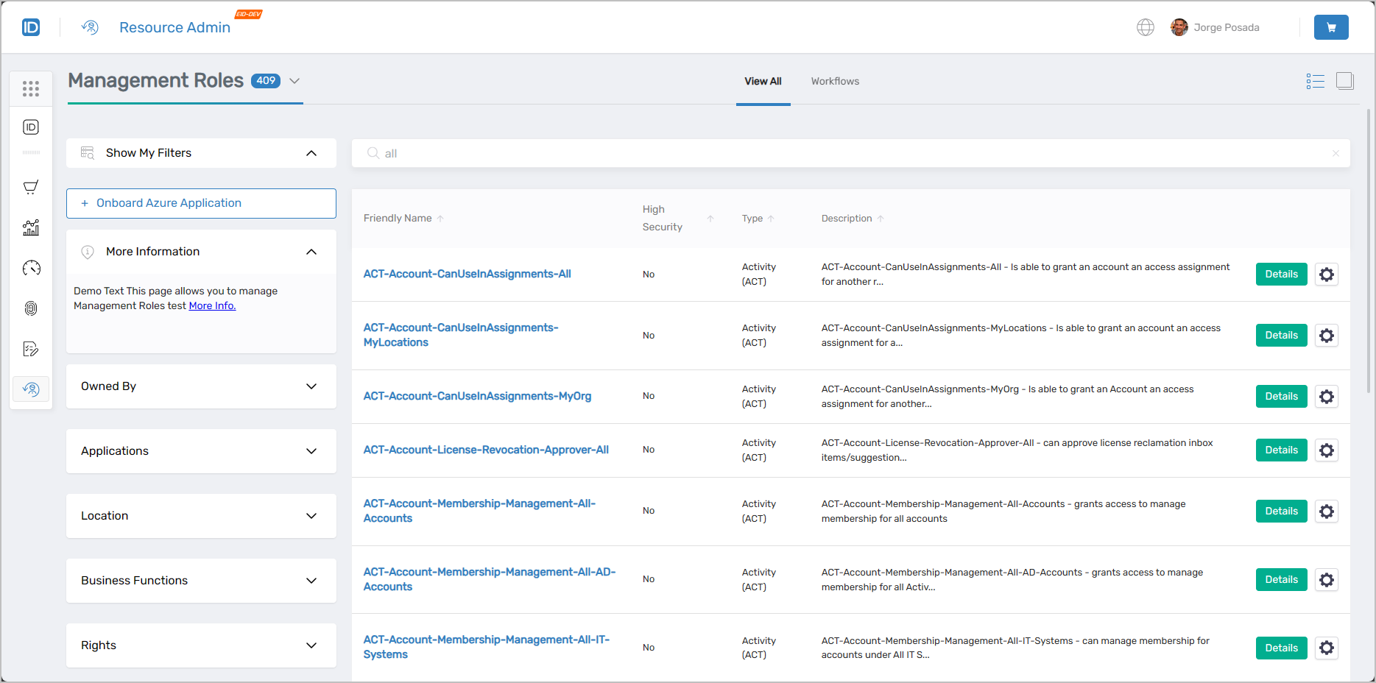Screen dimensions: 1376x683
Task: Select the fingerprint icon in sidebar
Action: (x=30, y=308)
